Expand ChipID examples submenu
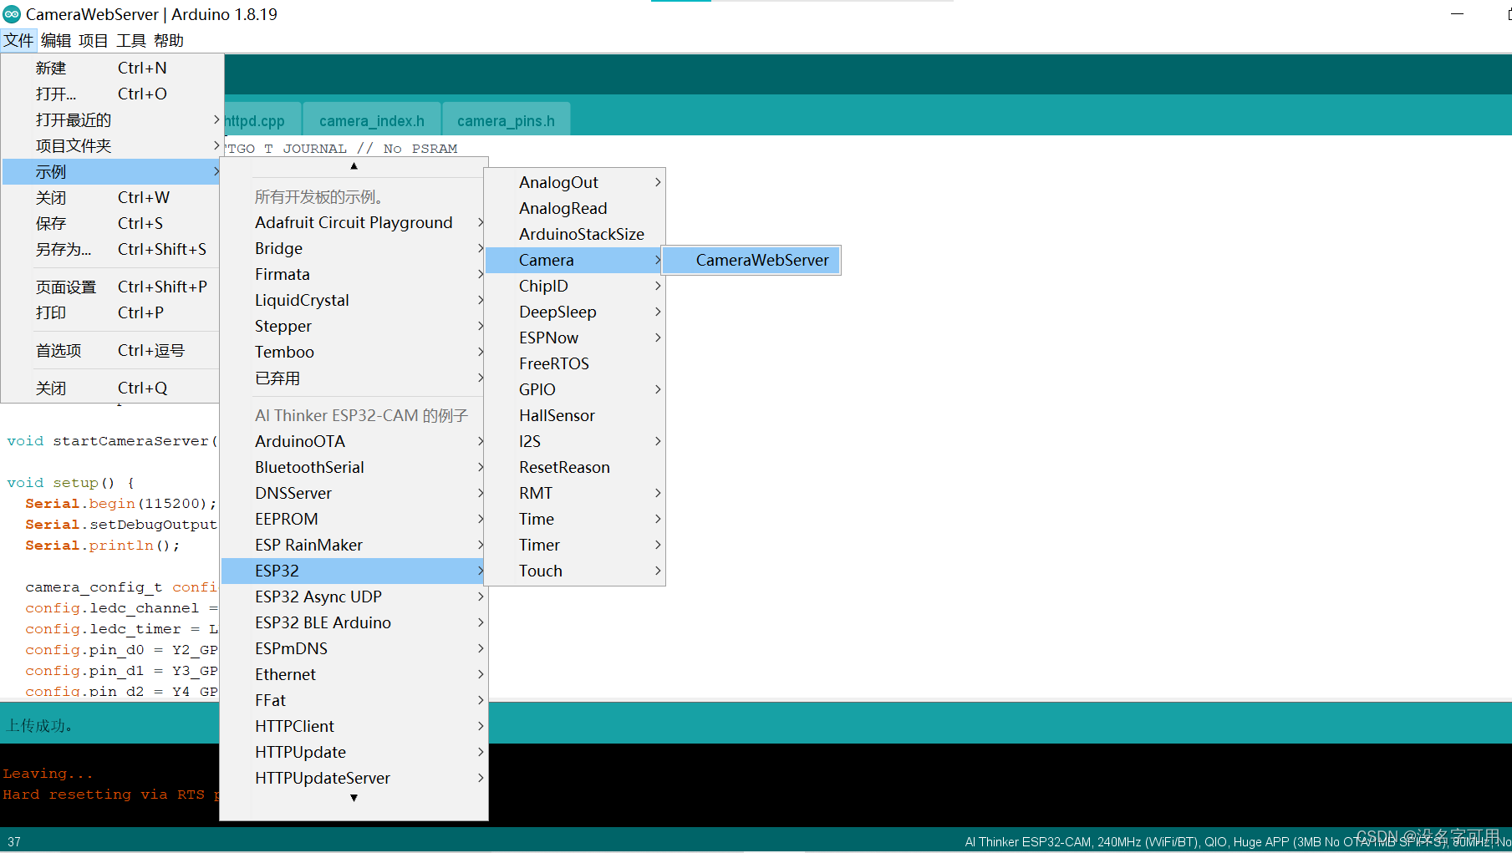 575,286
